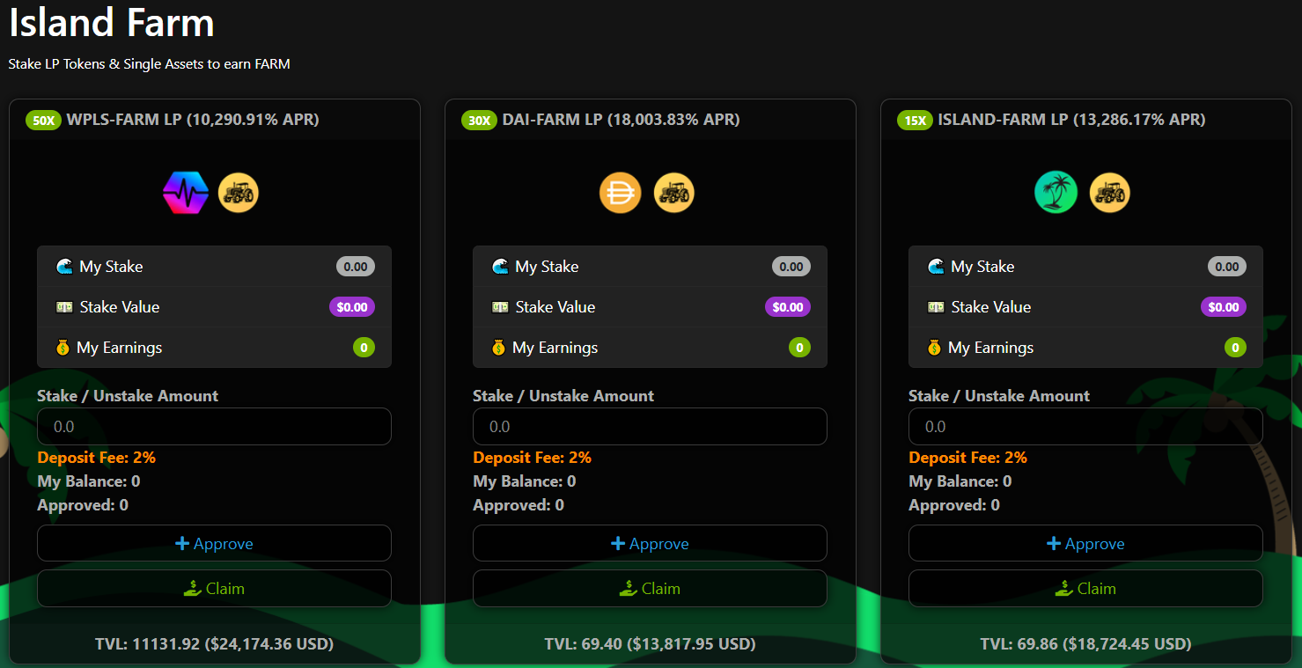Click the stake amount field on DAI-FARM card
The image size is (1302, 668).
click(650, 426)
